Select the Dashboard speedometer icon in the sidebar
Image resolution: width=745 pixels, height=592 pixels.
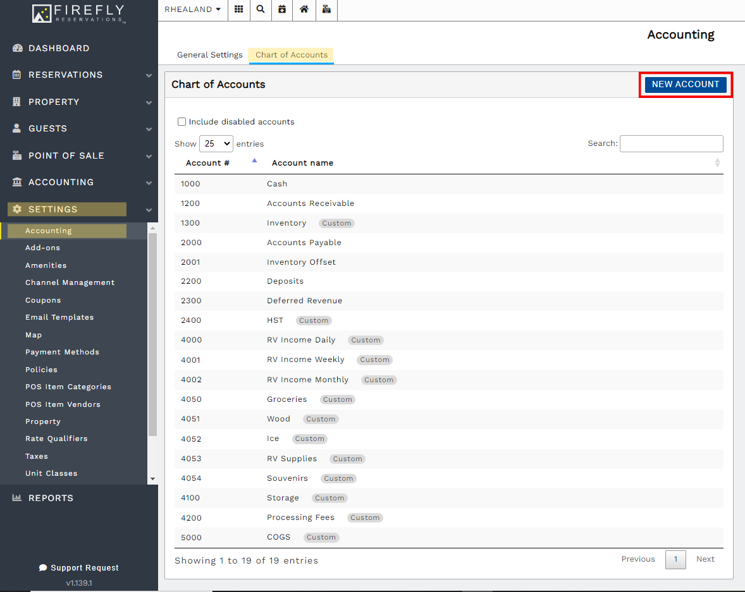[15, 48]
